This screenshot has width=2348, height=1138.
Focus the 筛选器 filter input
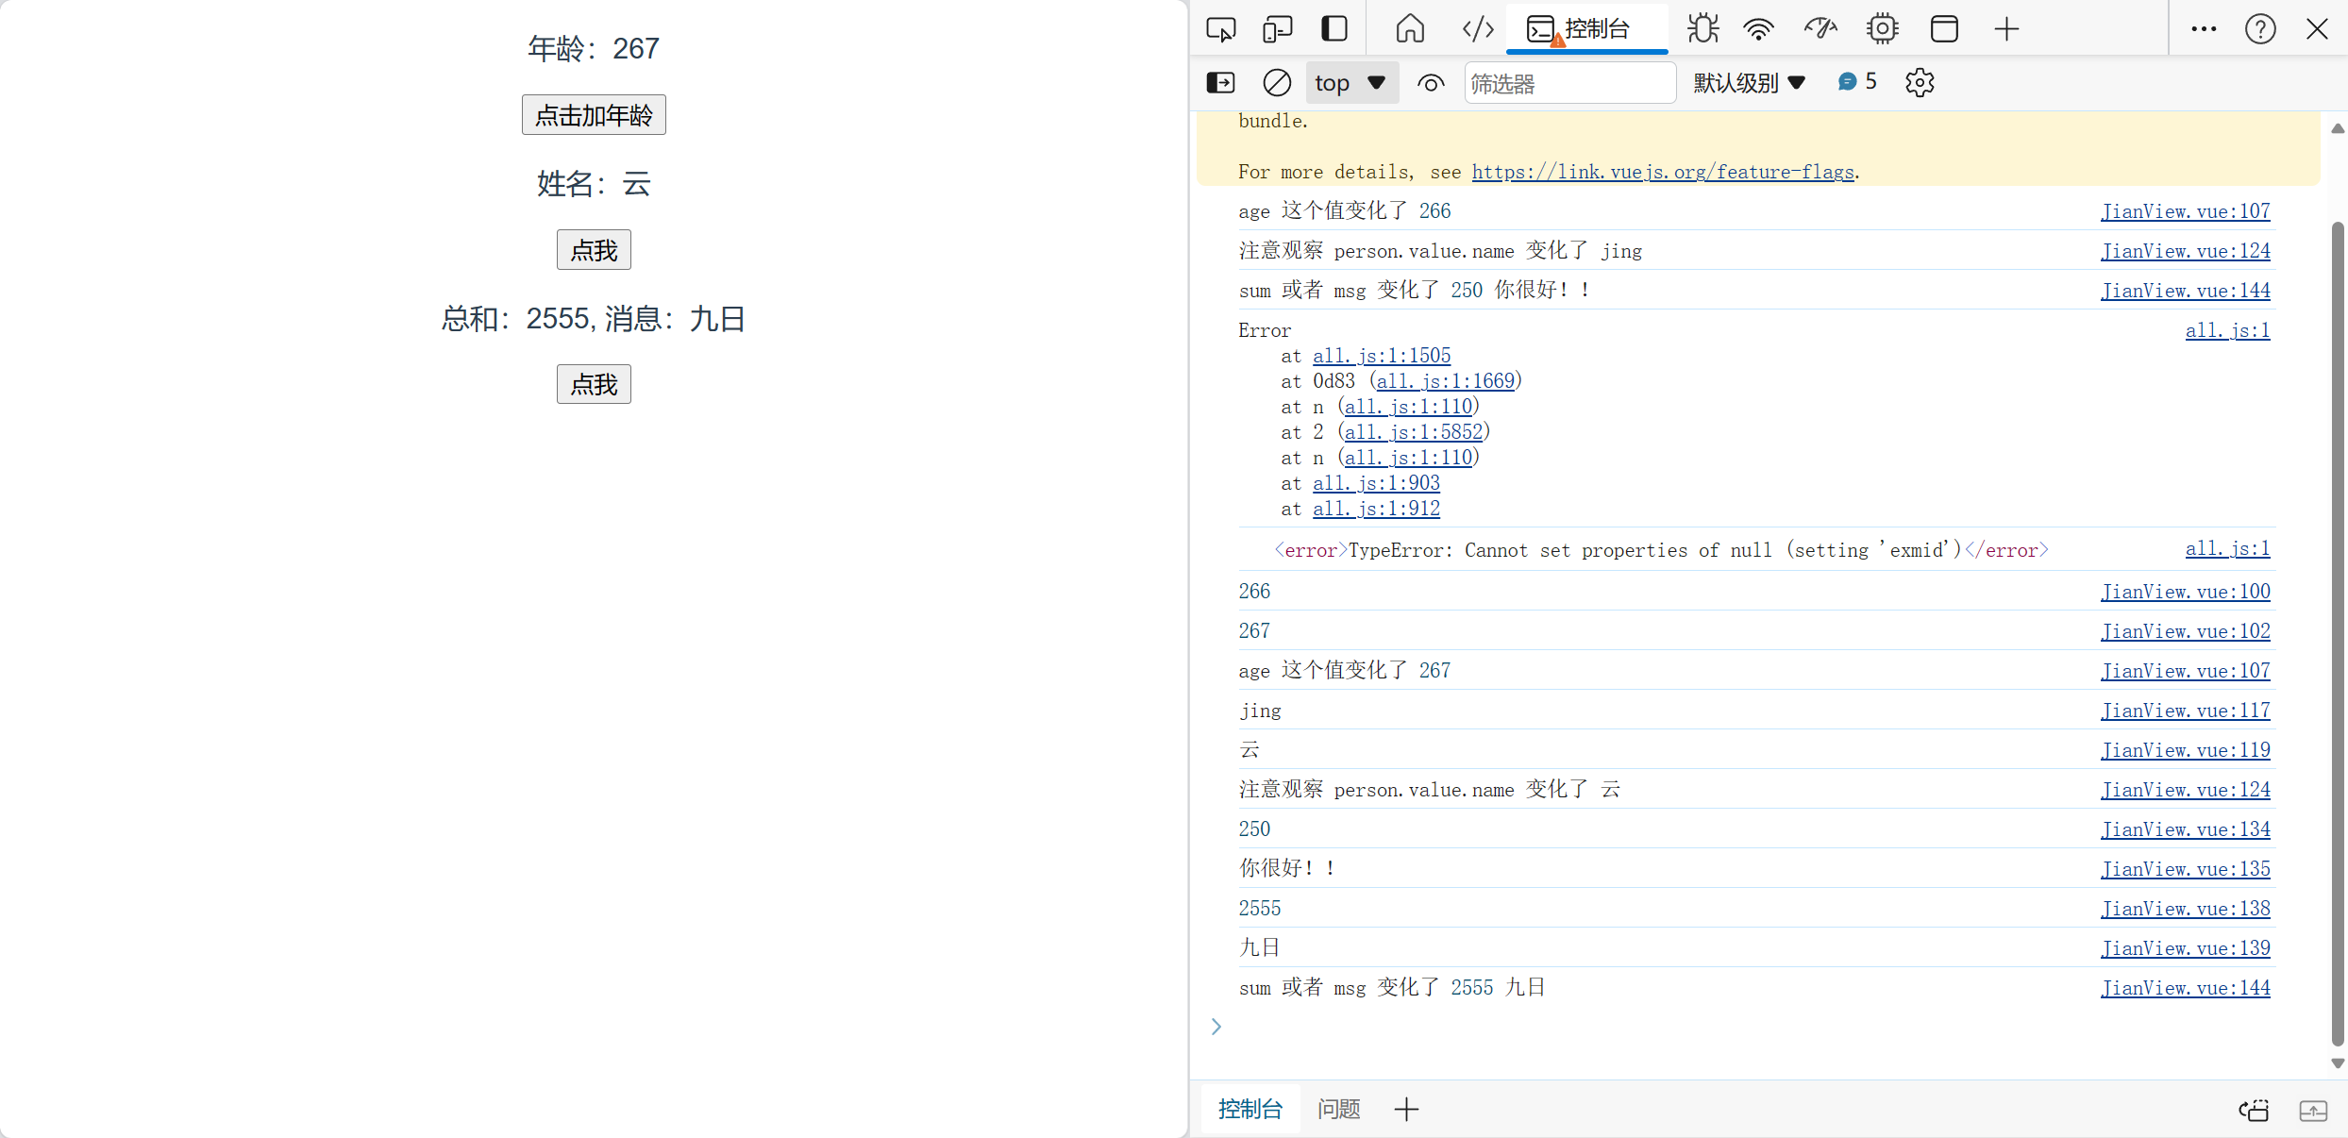(x=1569, y=83)
